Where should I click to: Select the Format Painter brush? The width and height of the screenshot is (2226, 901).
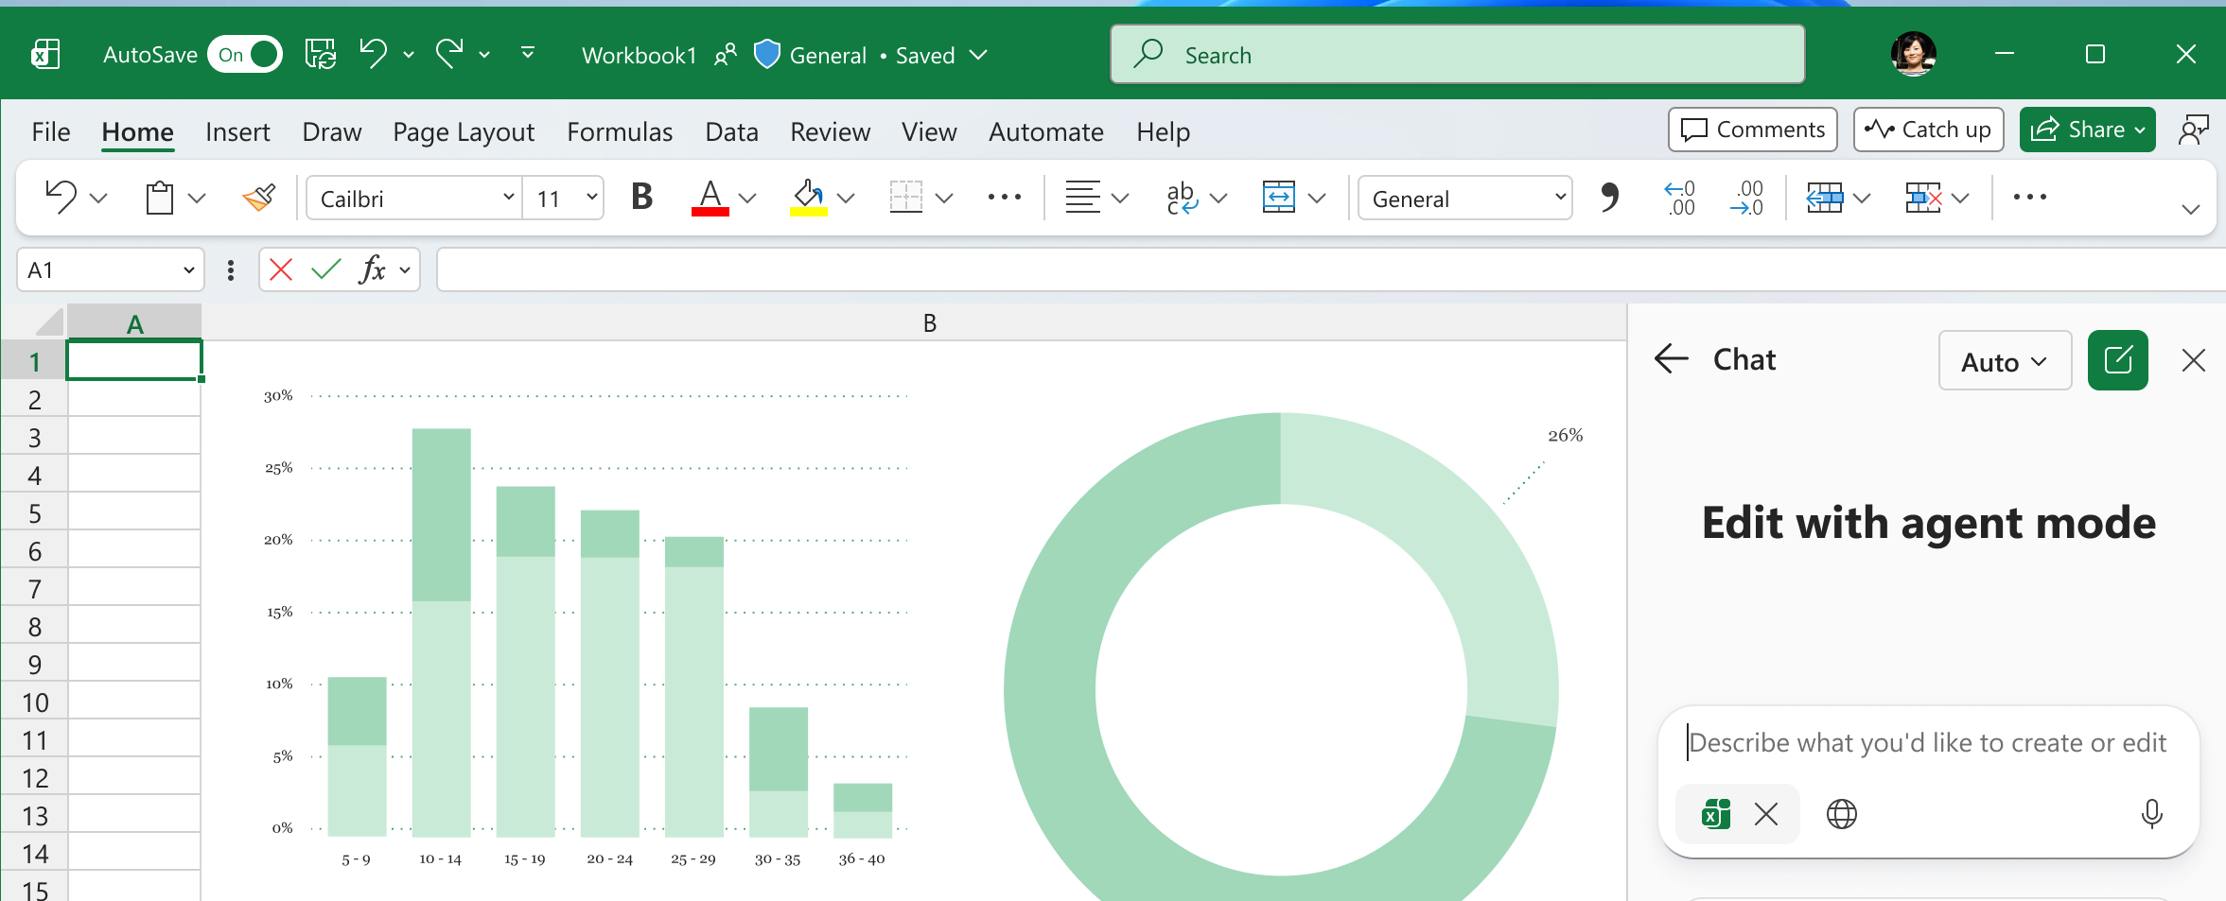(258, 198)
